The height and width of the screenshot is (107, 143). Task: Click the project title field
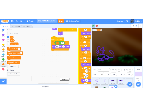click(47, 21)
